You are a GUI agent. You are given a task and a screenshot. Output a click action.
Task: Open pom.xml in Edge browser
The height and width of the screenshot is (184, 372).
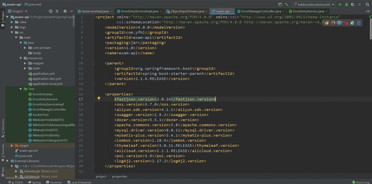click(359, 23)
